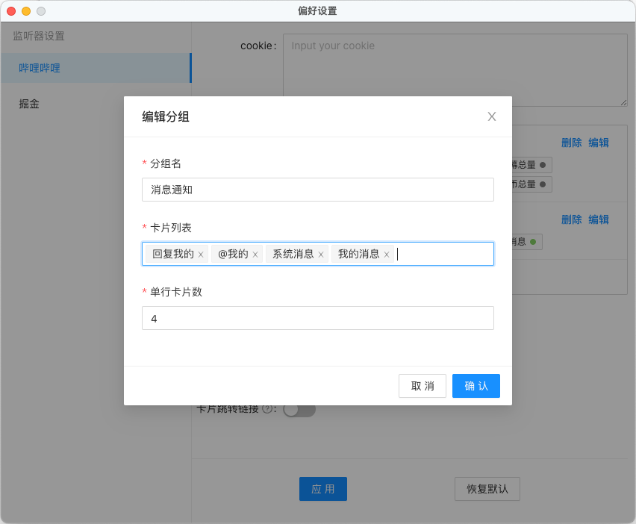Viewport: 636px width, 524px height.
Task: Remove the 回复我的 tag from card list
Action: click(x=201, y=255)
